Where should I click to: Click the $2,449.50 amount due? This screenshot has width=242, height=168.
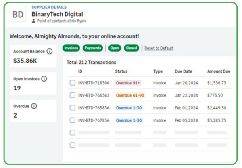click(x=217, y=108)
